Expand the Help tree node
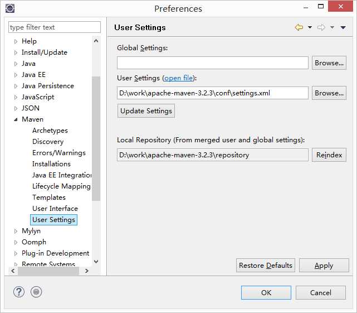The width and height of the screenshot is (357, 313). (16, 41)
